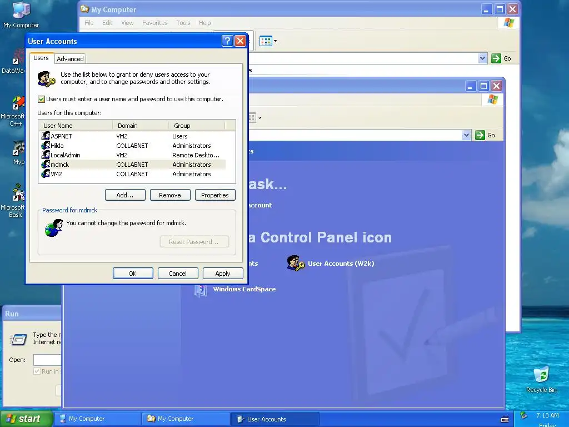
Task: Click the on-screen keyboard tray icon
Action: click(x=505, y=419)
